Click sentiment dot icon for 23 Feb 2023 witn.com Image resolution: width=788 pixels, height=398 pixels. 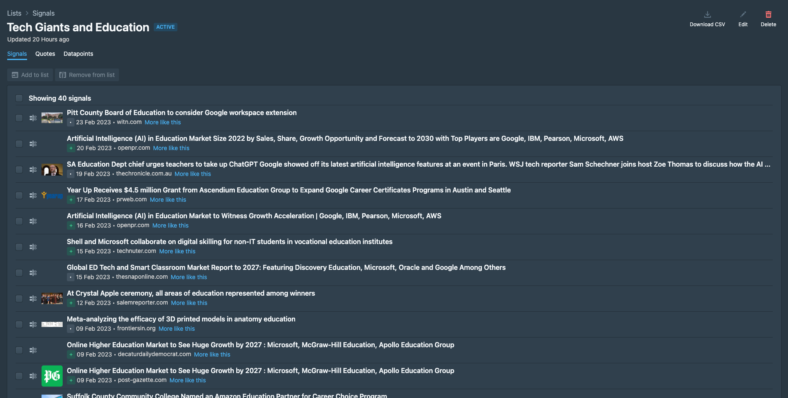[71, 122]
